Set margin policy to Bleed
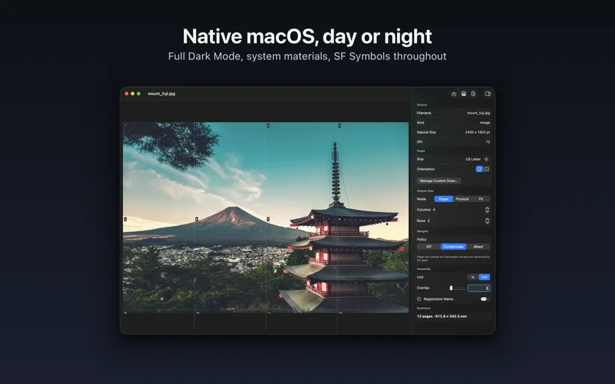Screen dimensions: 615x384 tap(478, 247)
